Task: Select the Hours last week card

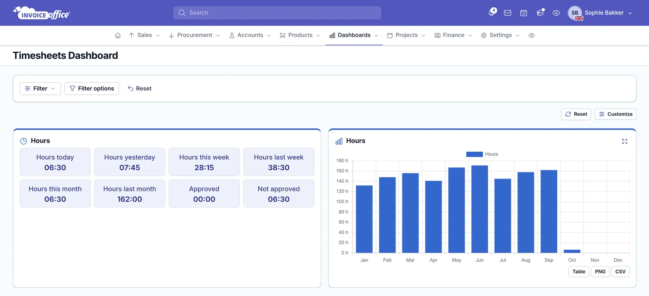Action: (279, 162)
